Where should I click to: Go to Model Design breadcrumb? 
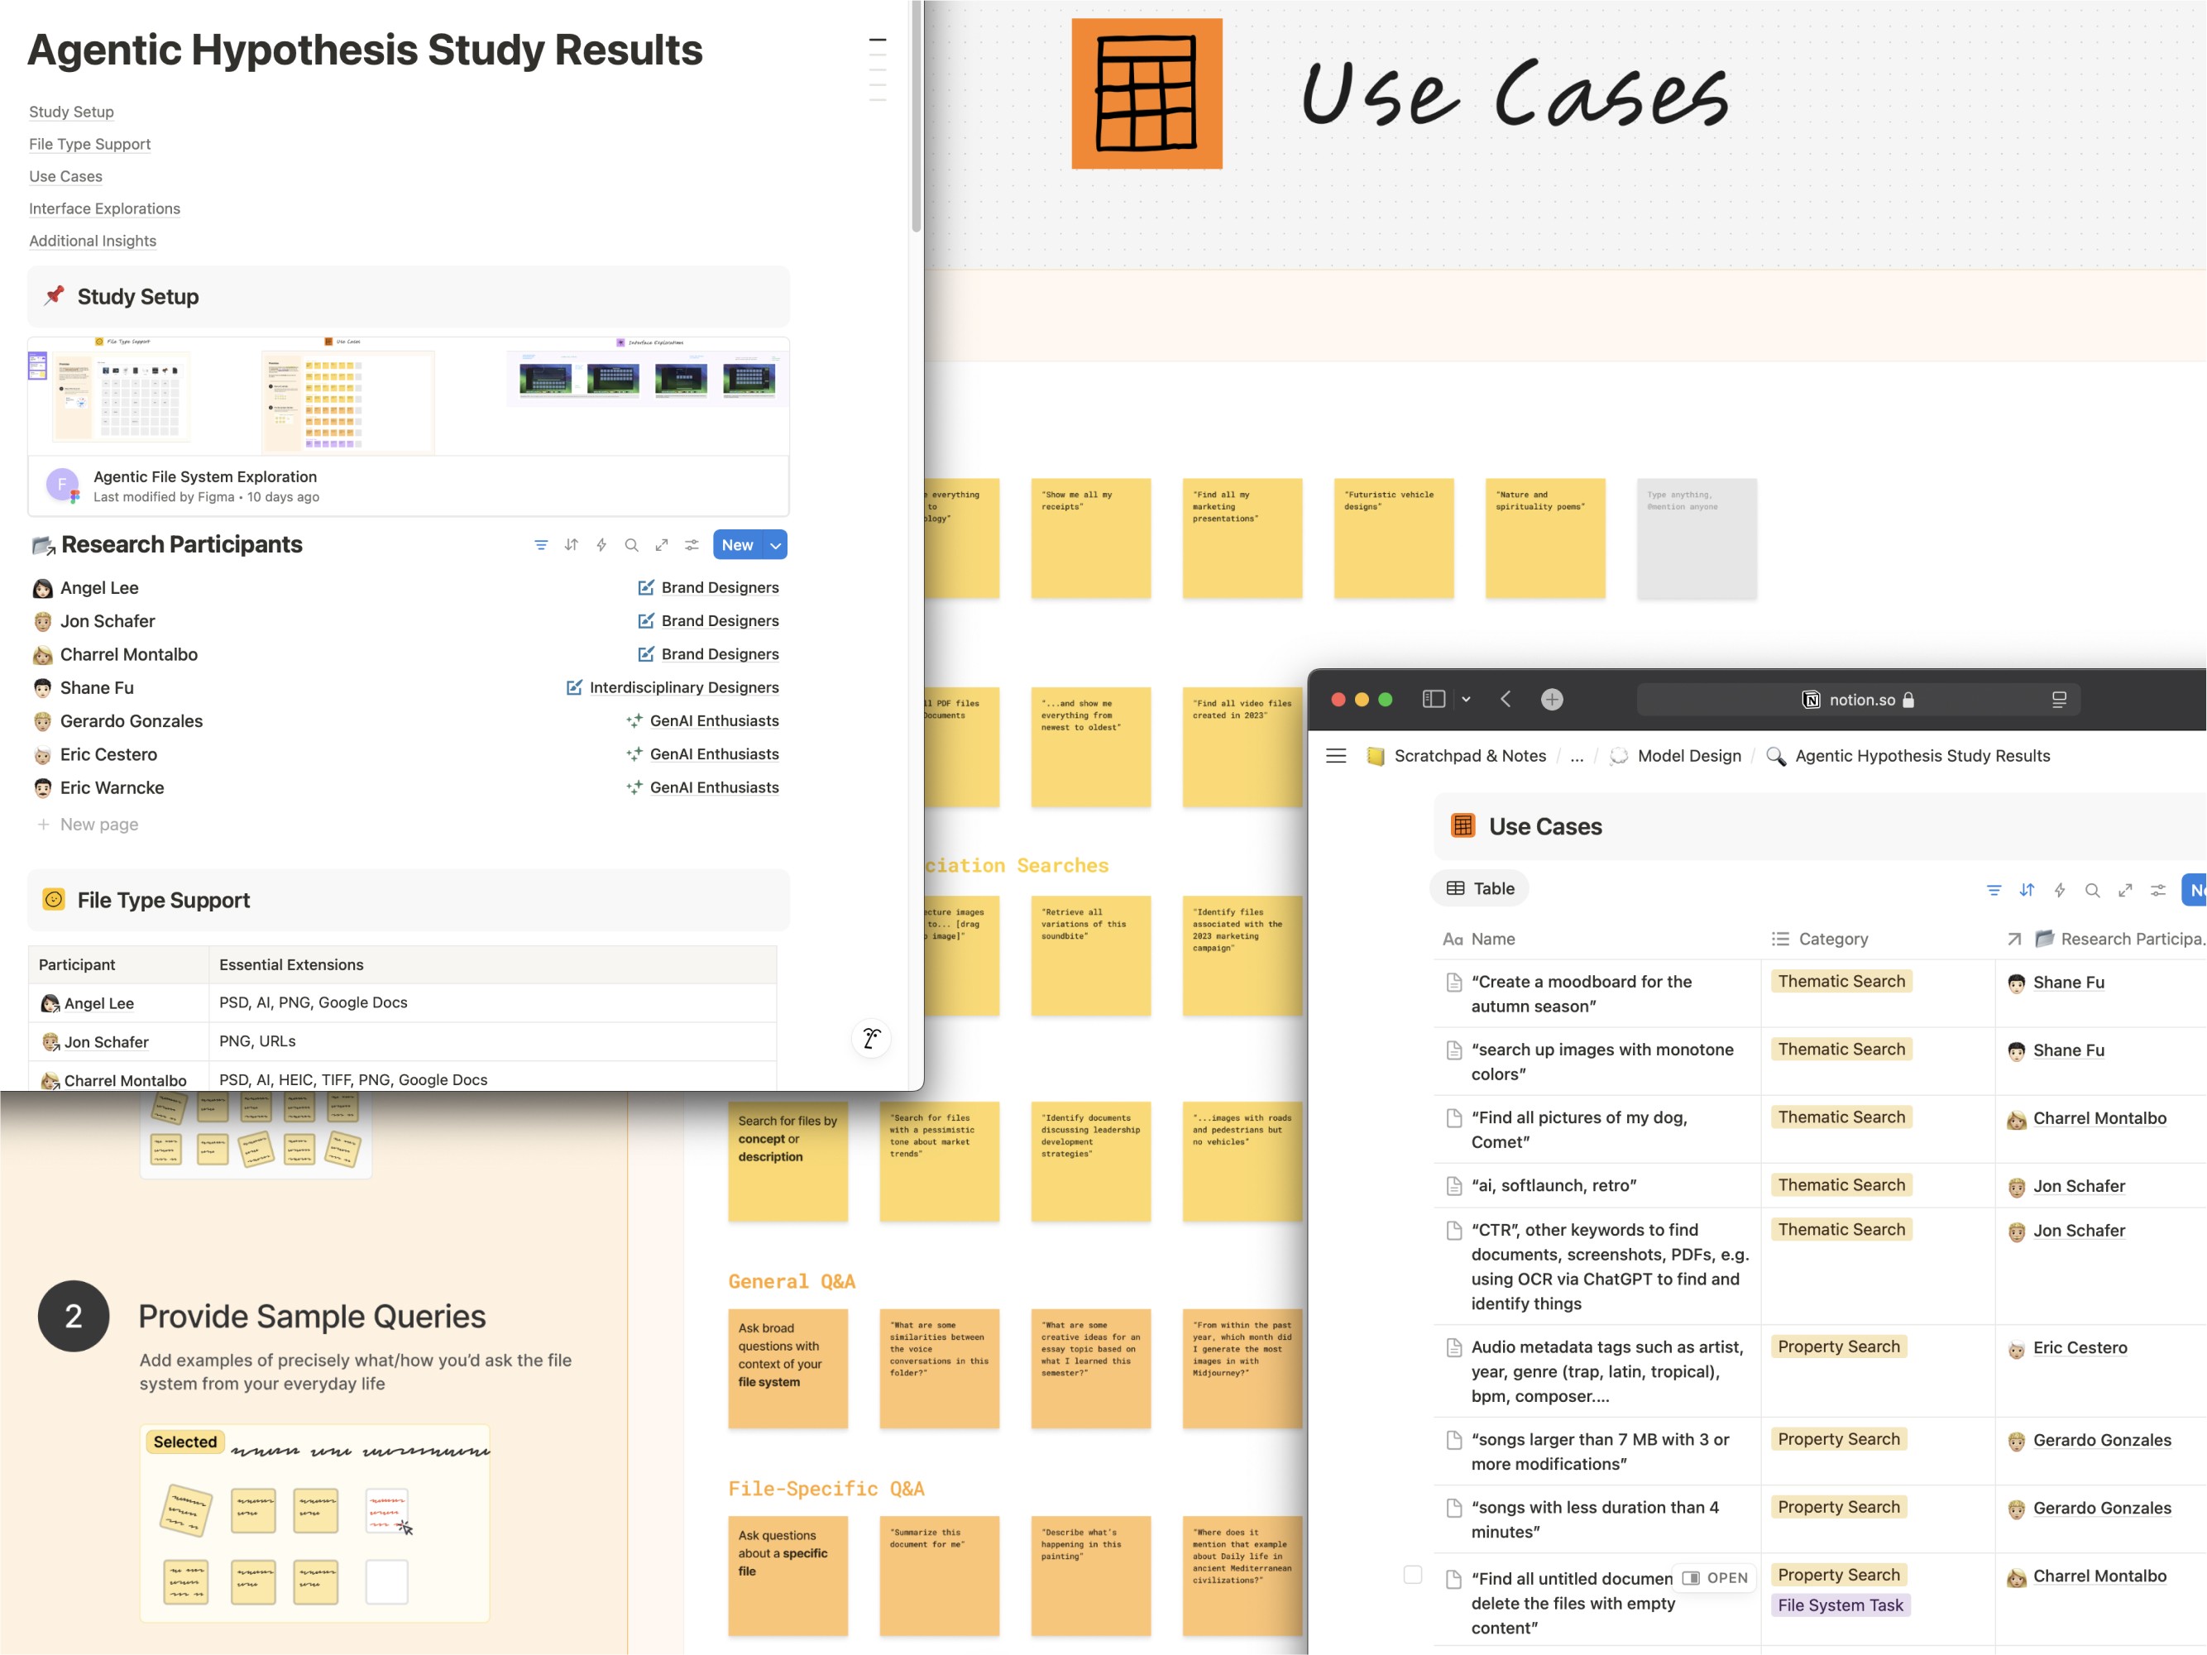tap(1688, 756)
